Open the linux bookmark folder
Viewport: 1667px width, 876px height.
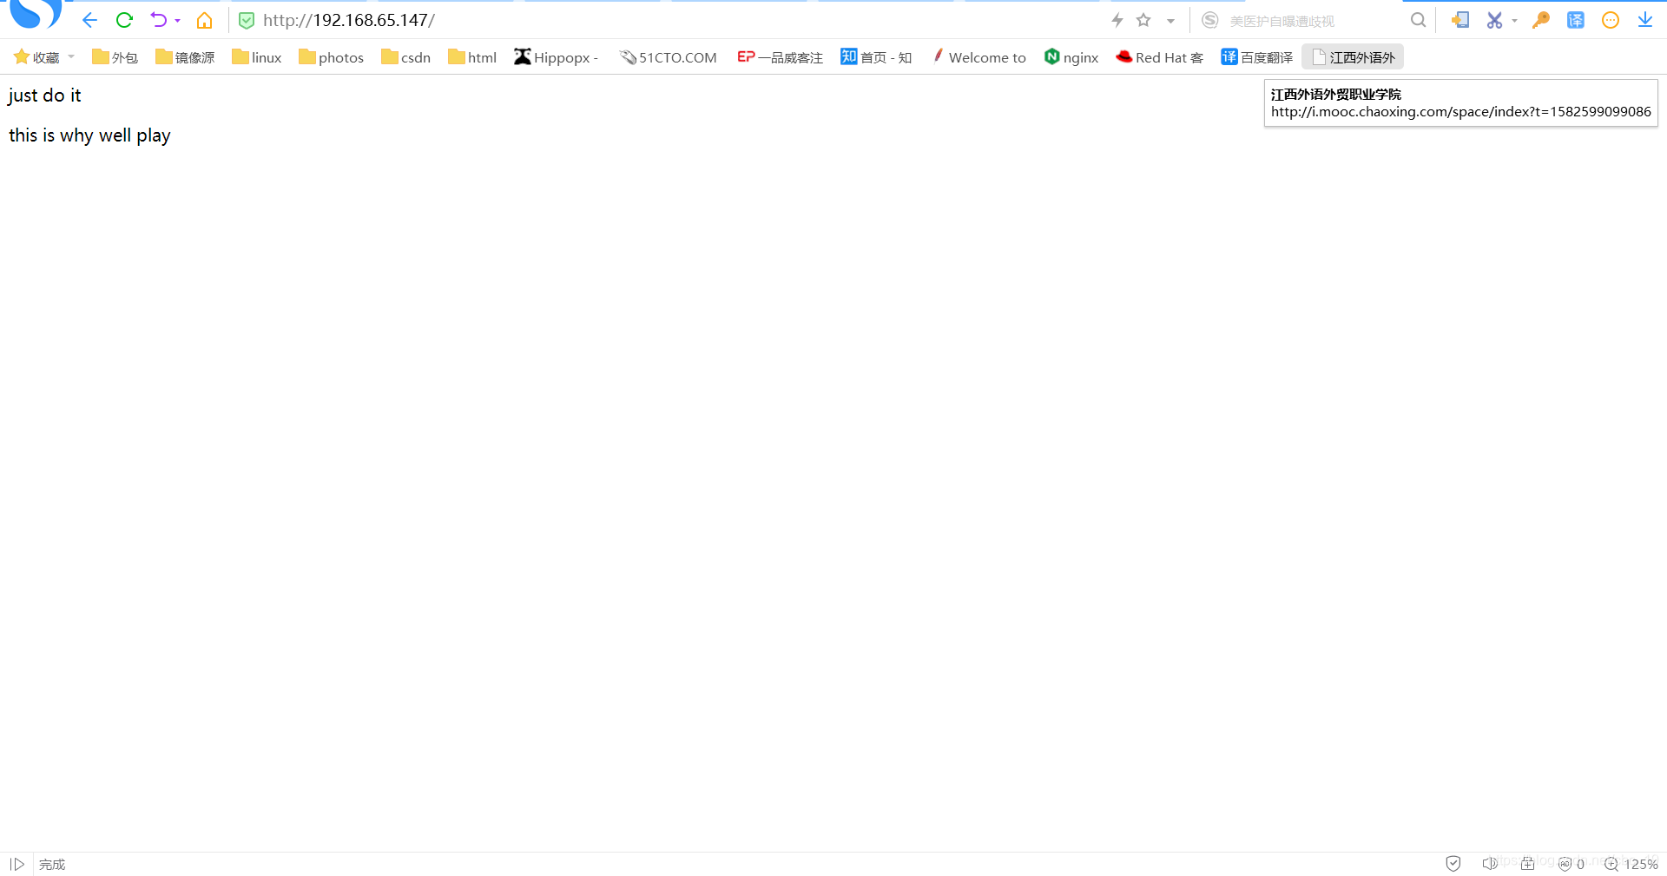pos(257,57)
